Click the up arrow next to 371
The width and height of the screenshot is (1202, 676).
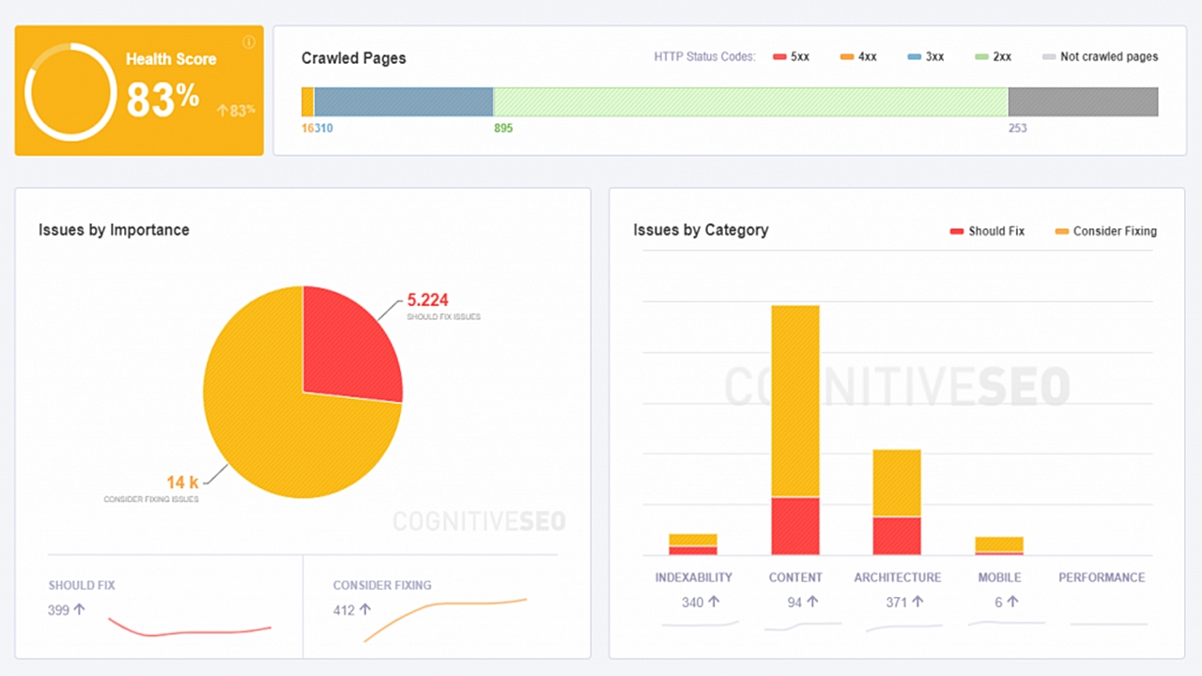click(x=918, y=602)
